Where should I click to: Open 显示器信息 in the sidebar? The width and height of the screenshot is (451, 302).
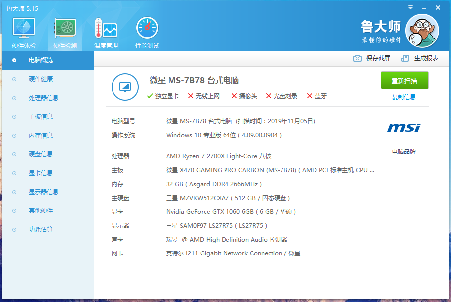pyautogui.click(x=49, y=192)
